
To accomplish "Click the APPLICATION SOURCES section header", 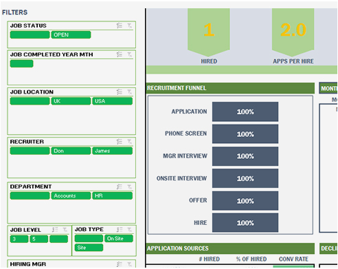I will point(178,248).
